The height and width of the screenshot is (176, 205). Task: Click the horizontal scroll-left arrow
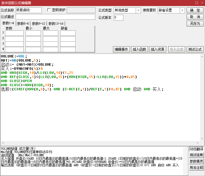pos(3,143)
